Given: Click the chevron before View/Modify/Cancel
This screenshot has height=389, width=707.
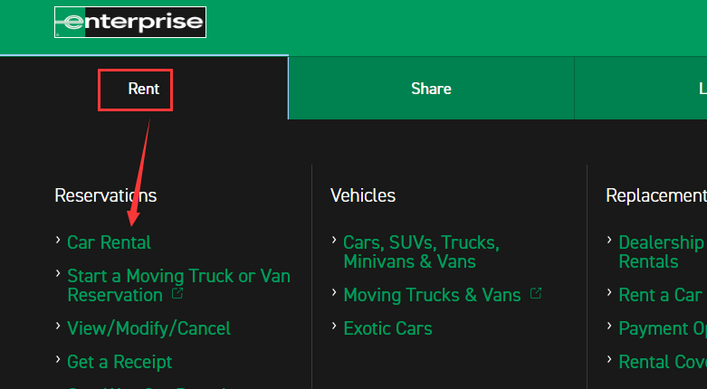Looking at the screenshot, I should [x=58, y=327].
